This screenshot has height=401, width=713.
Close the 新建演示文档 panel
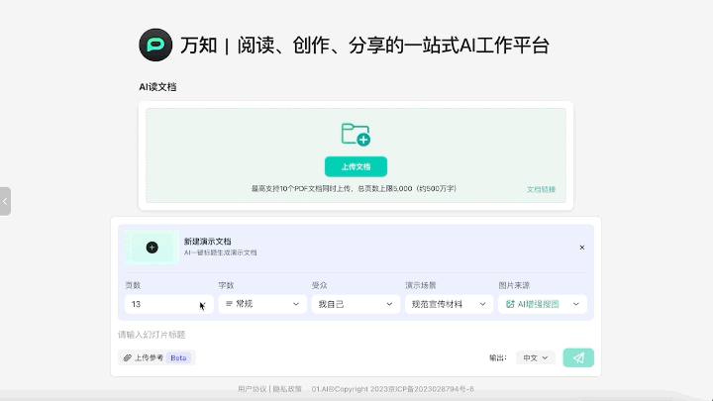581,248
